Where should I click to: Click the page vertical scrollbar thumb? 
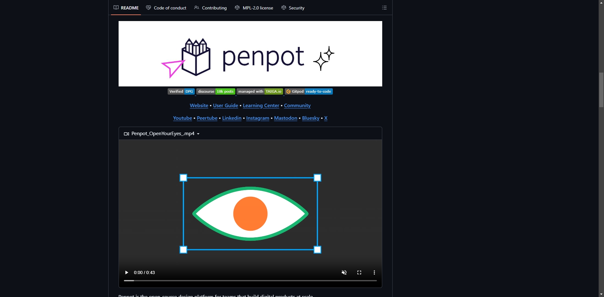tap(601, 90)
